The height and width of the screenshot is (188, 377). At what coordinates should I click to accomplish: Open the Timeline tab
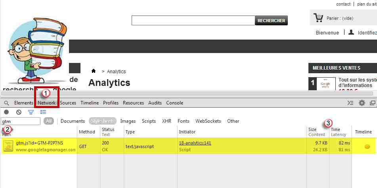[x=90, y=103]
